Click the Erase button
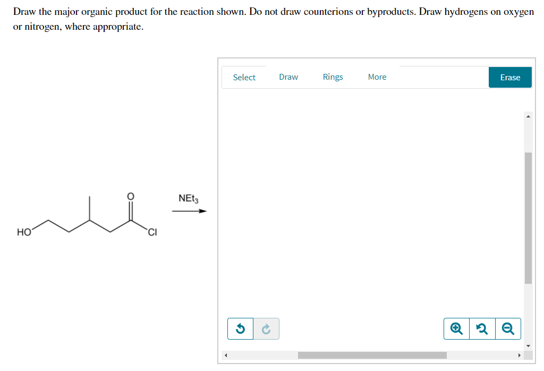This screenshot has width=544, height=371. tap(510, 77)
